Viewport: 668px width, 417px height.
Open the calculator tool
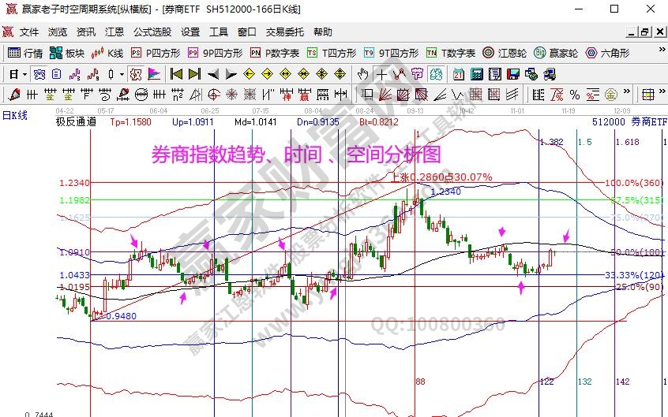[476, 74]
